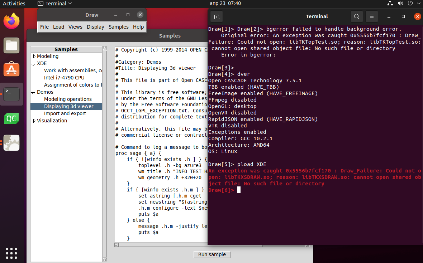423x263 pixels.
Task: Launch the Files manager dock icon
Action: tap(12, 45)
